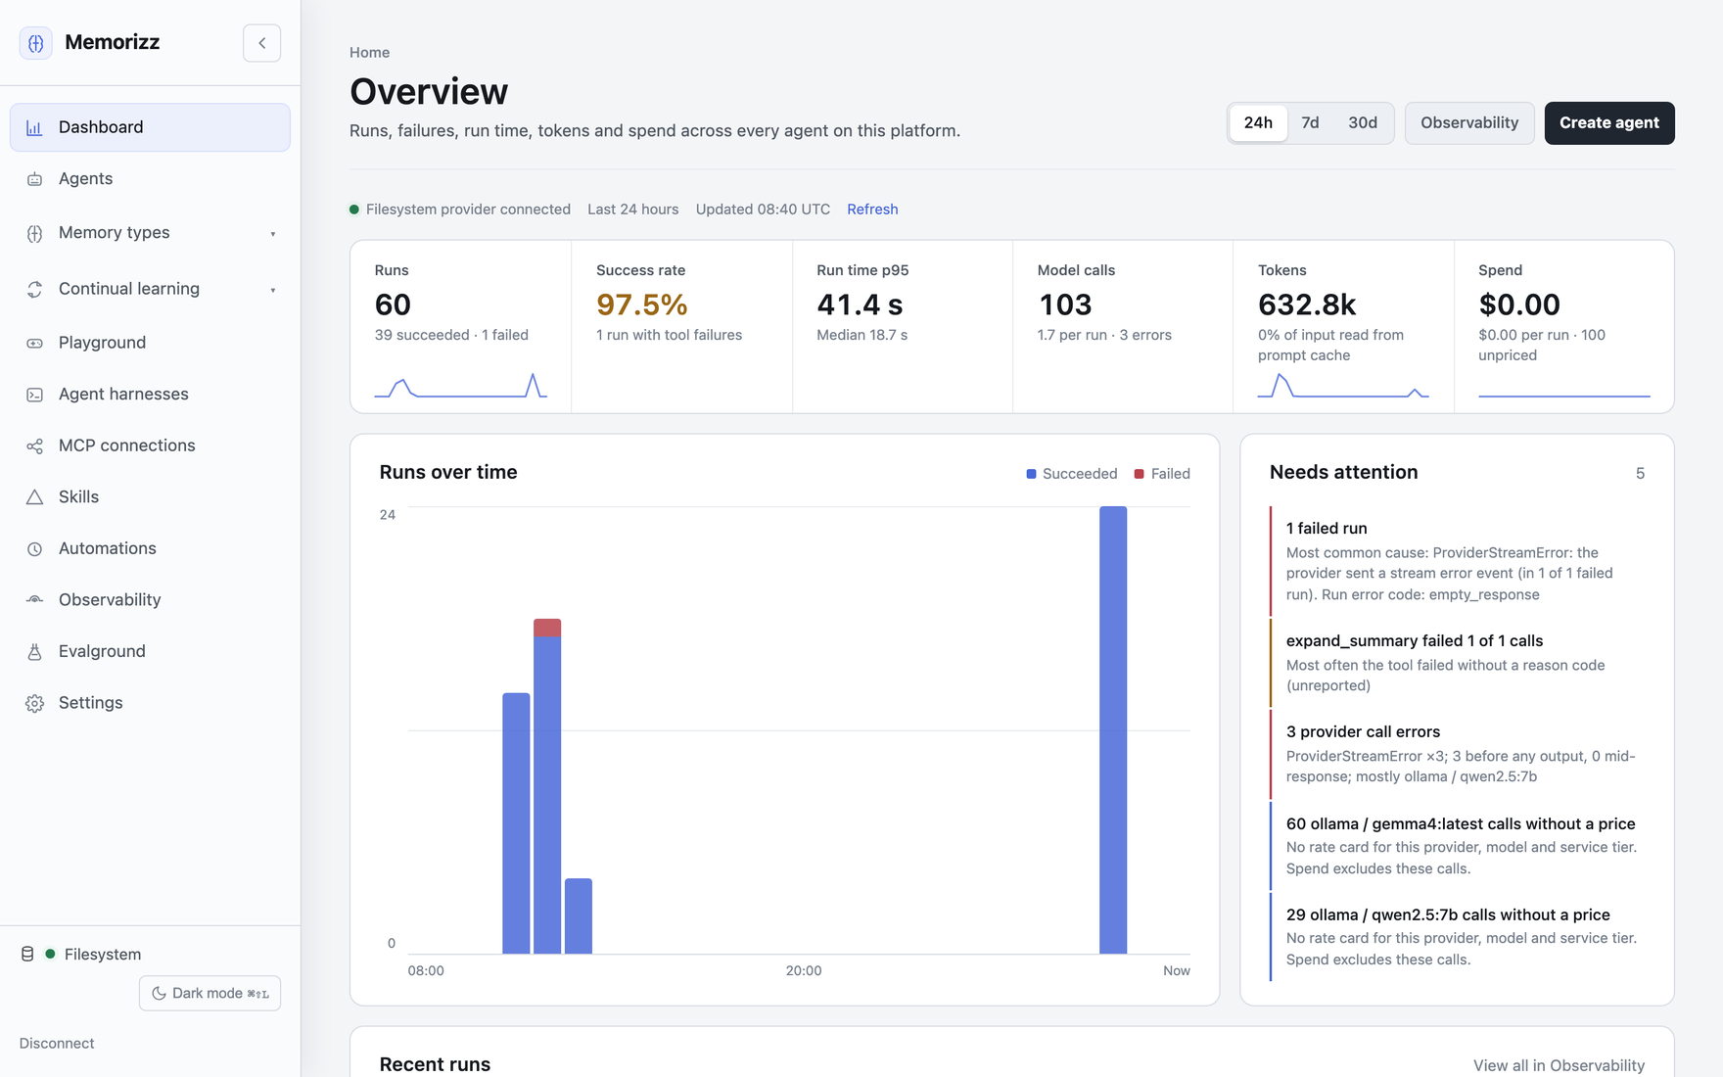Open Evalground from the sidebar
Viewport: 1723px width, 1077px height.
click(x=150, y=652)
